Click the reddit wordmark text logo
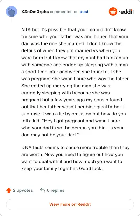Image resolution: width=140 pixels, height=216 pixels. click(126, 12)
